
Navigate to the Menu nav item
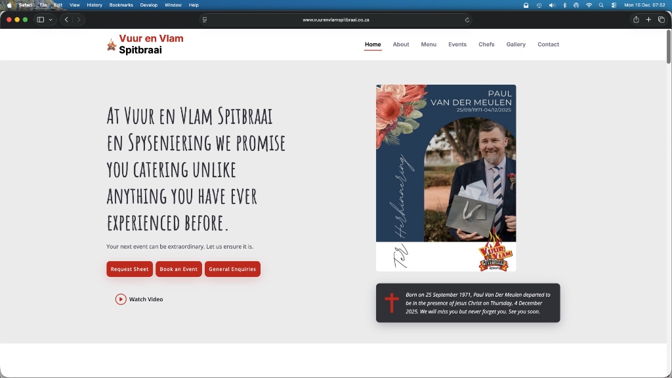[x=429, y=45]
